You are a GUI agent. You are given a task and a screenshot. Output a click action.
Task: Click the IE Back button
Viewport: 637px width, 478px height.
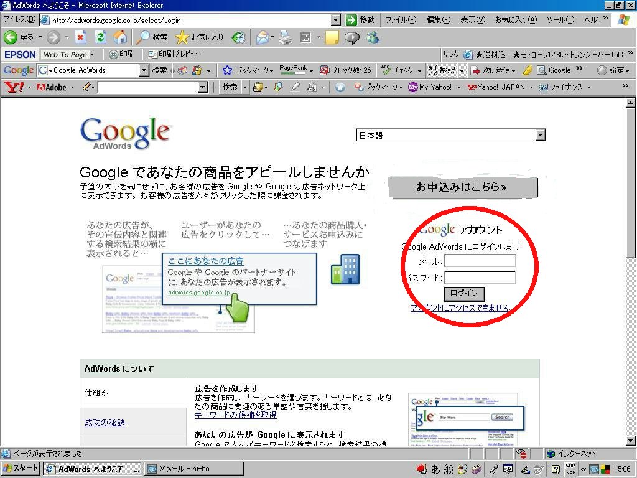(19, 37)
